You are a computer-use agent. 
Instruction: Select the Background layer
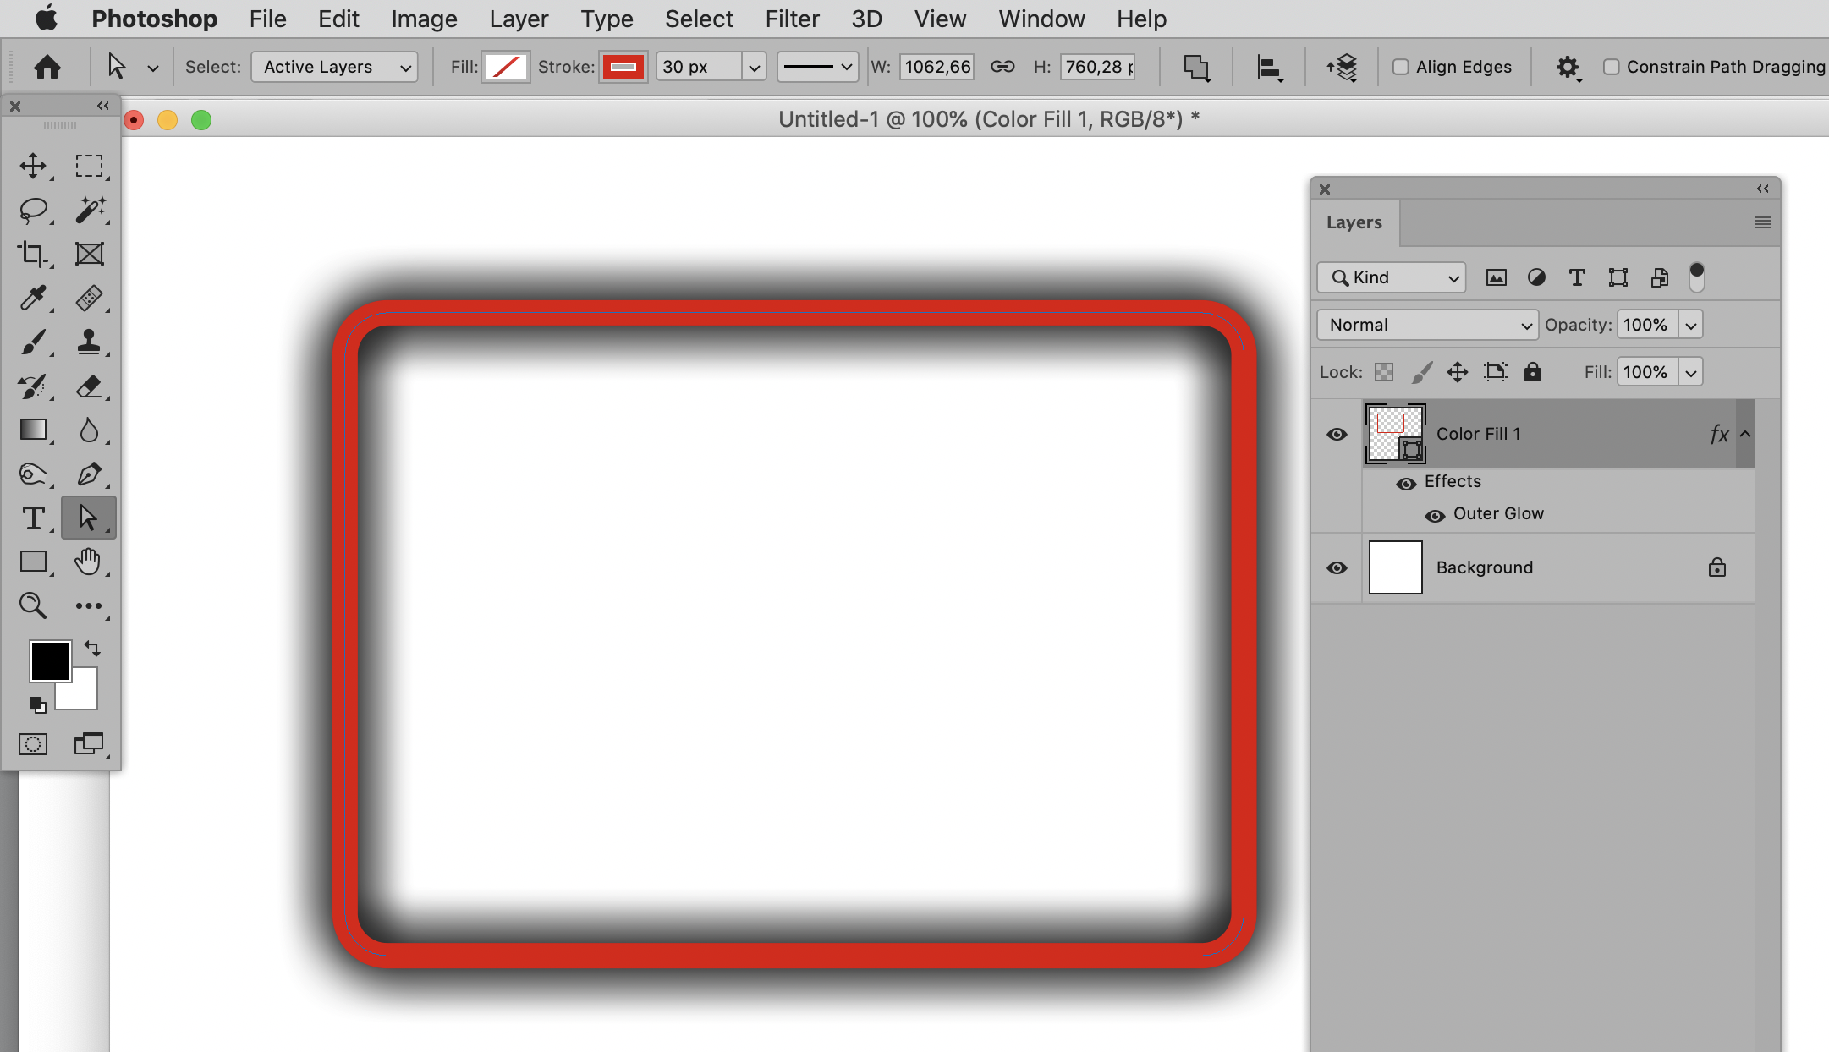(x=1484, y=567)
